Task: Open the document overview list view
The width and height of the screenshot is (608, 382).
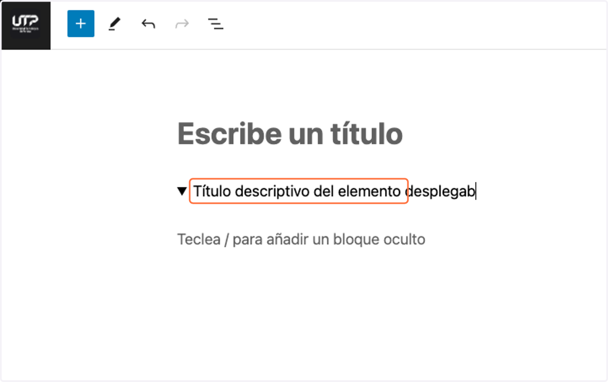Action: point(216,24)
